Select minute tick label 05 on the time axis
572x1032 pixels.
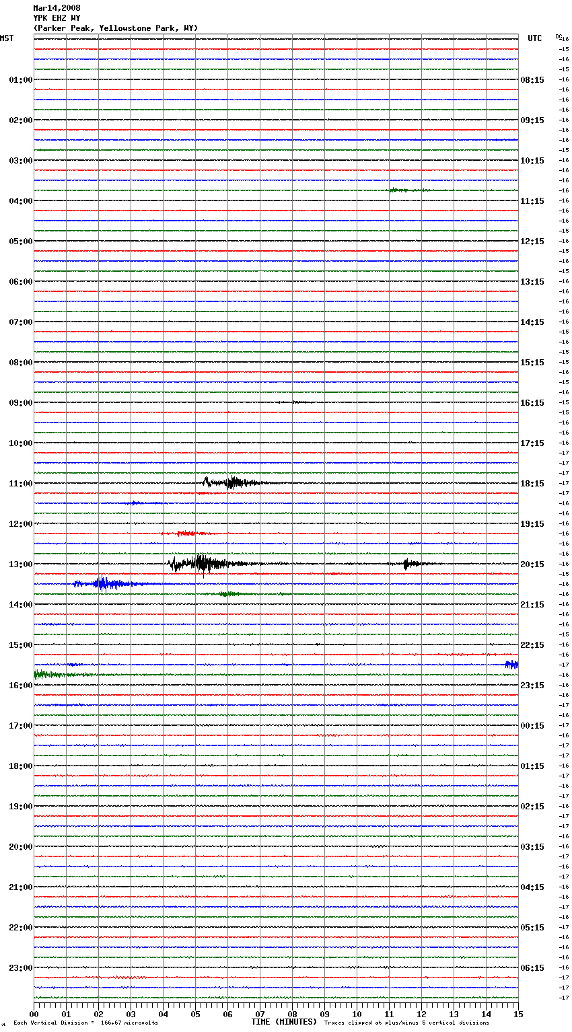[x=196, y=1014]
